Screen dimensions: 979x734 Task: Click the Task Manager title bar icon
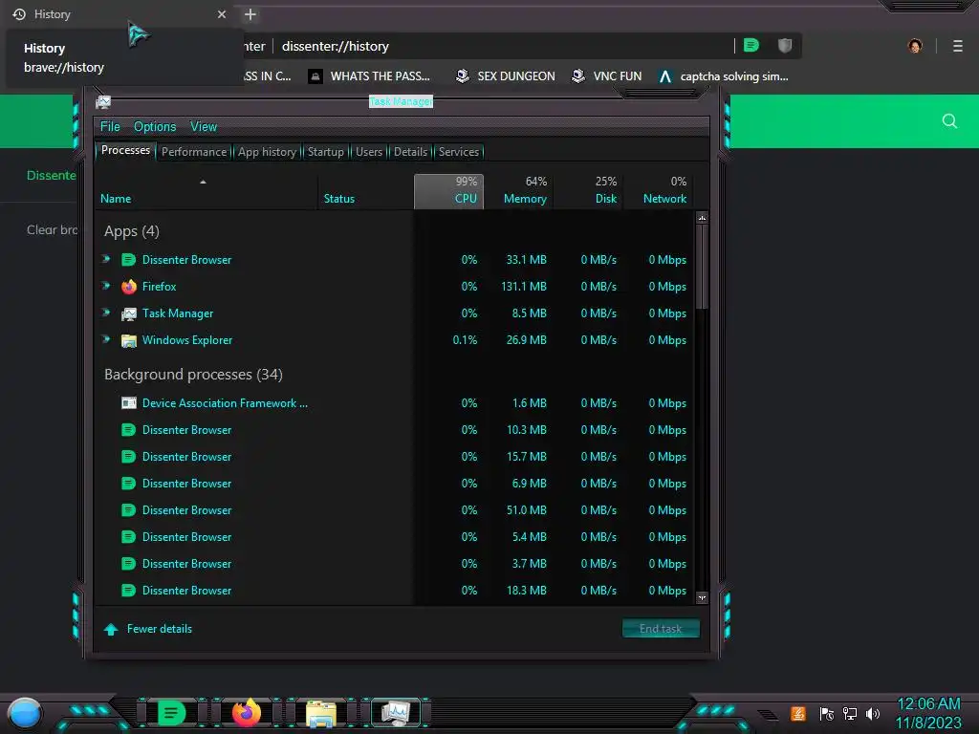103,101
